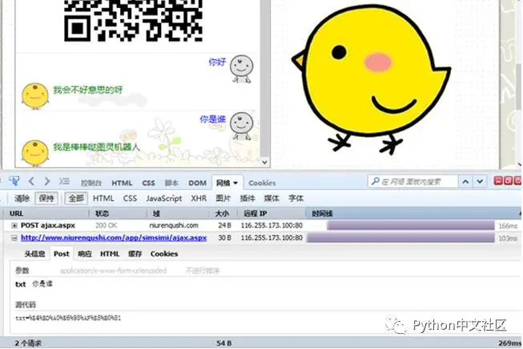Open the 网络 tab dropdown arrow
This screenshot has width=523, height=349.
(235, 183)
